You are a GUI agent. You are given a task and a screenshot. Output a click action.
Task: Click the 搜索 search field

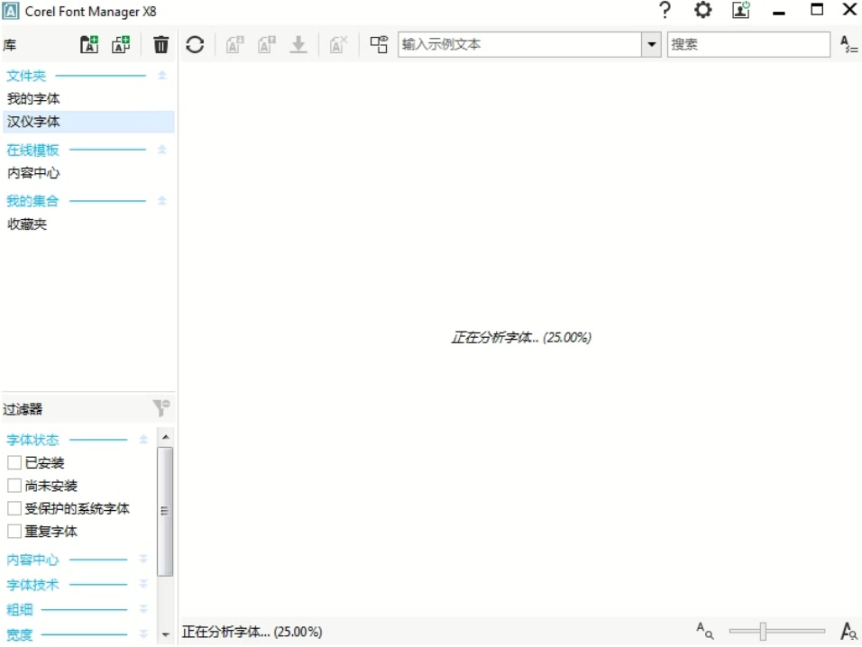click(x=748, y=44)
